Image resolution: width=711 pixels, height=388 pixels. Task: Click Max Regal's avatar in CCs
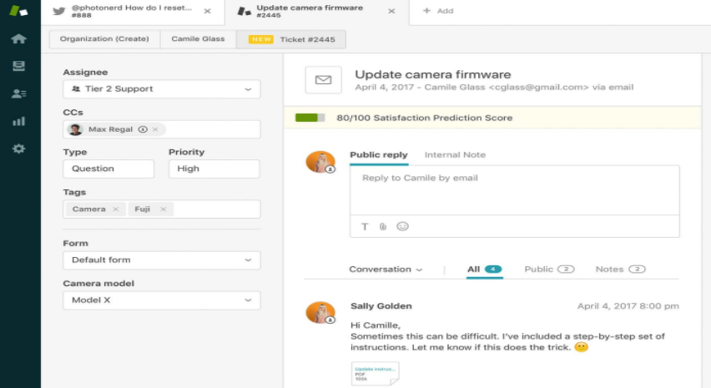tap(75, 129)
